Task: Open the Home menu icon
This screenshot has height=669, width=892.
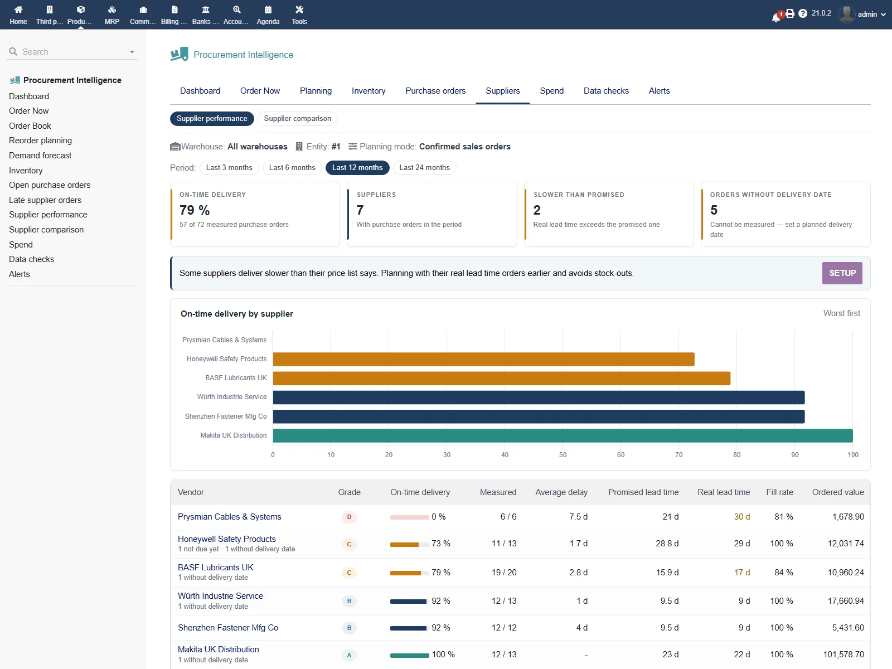Action: tap(18, 9)
